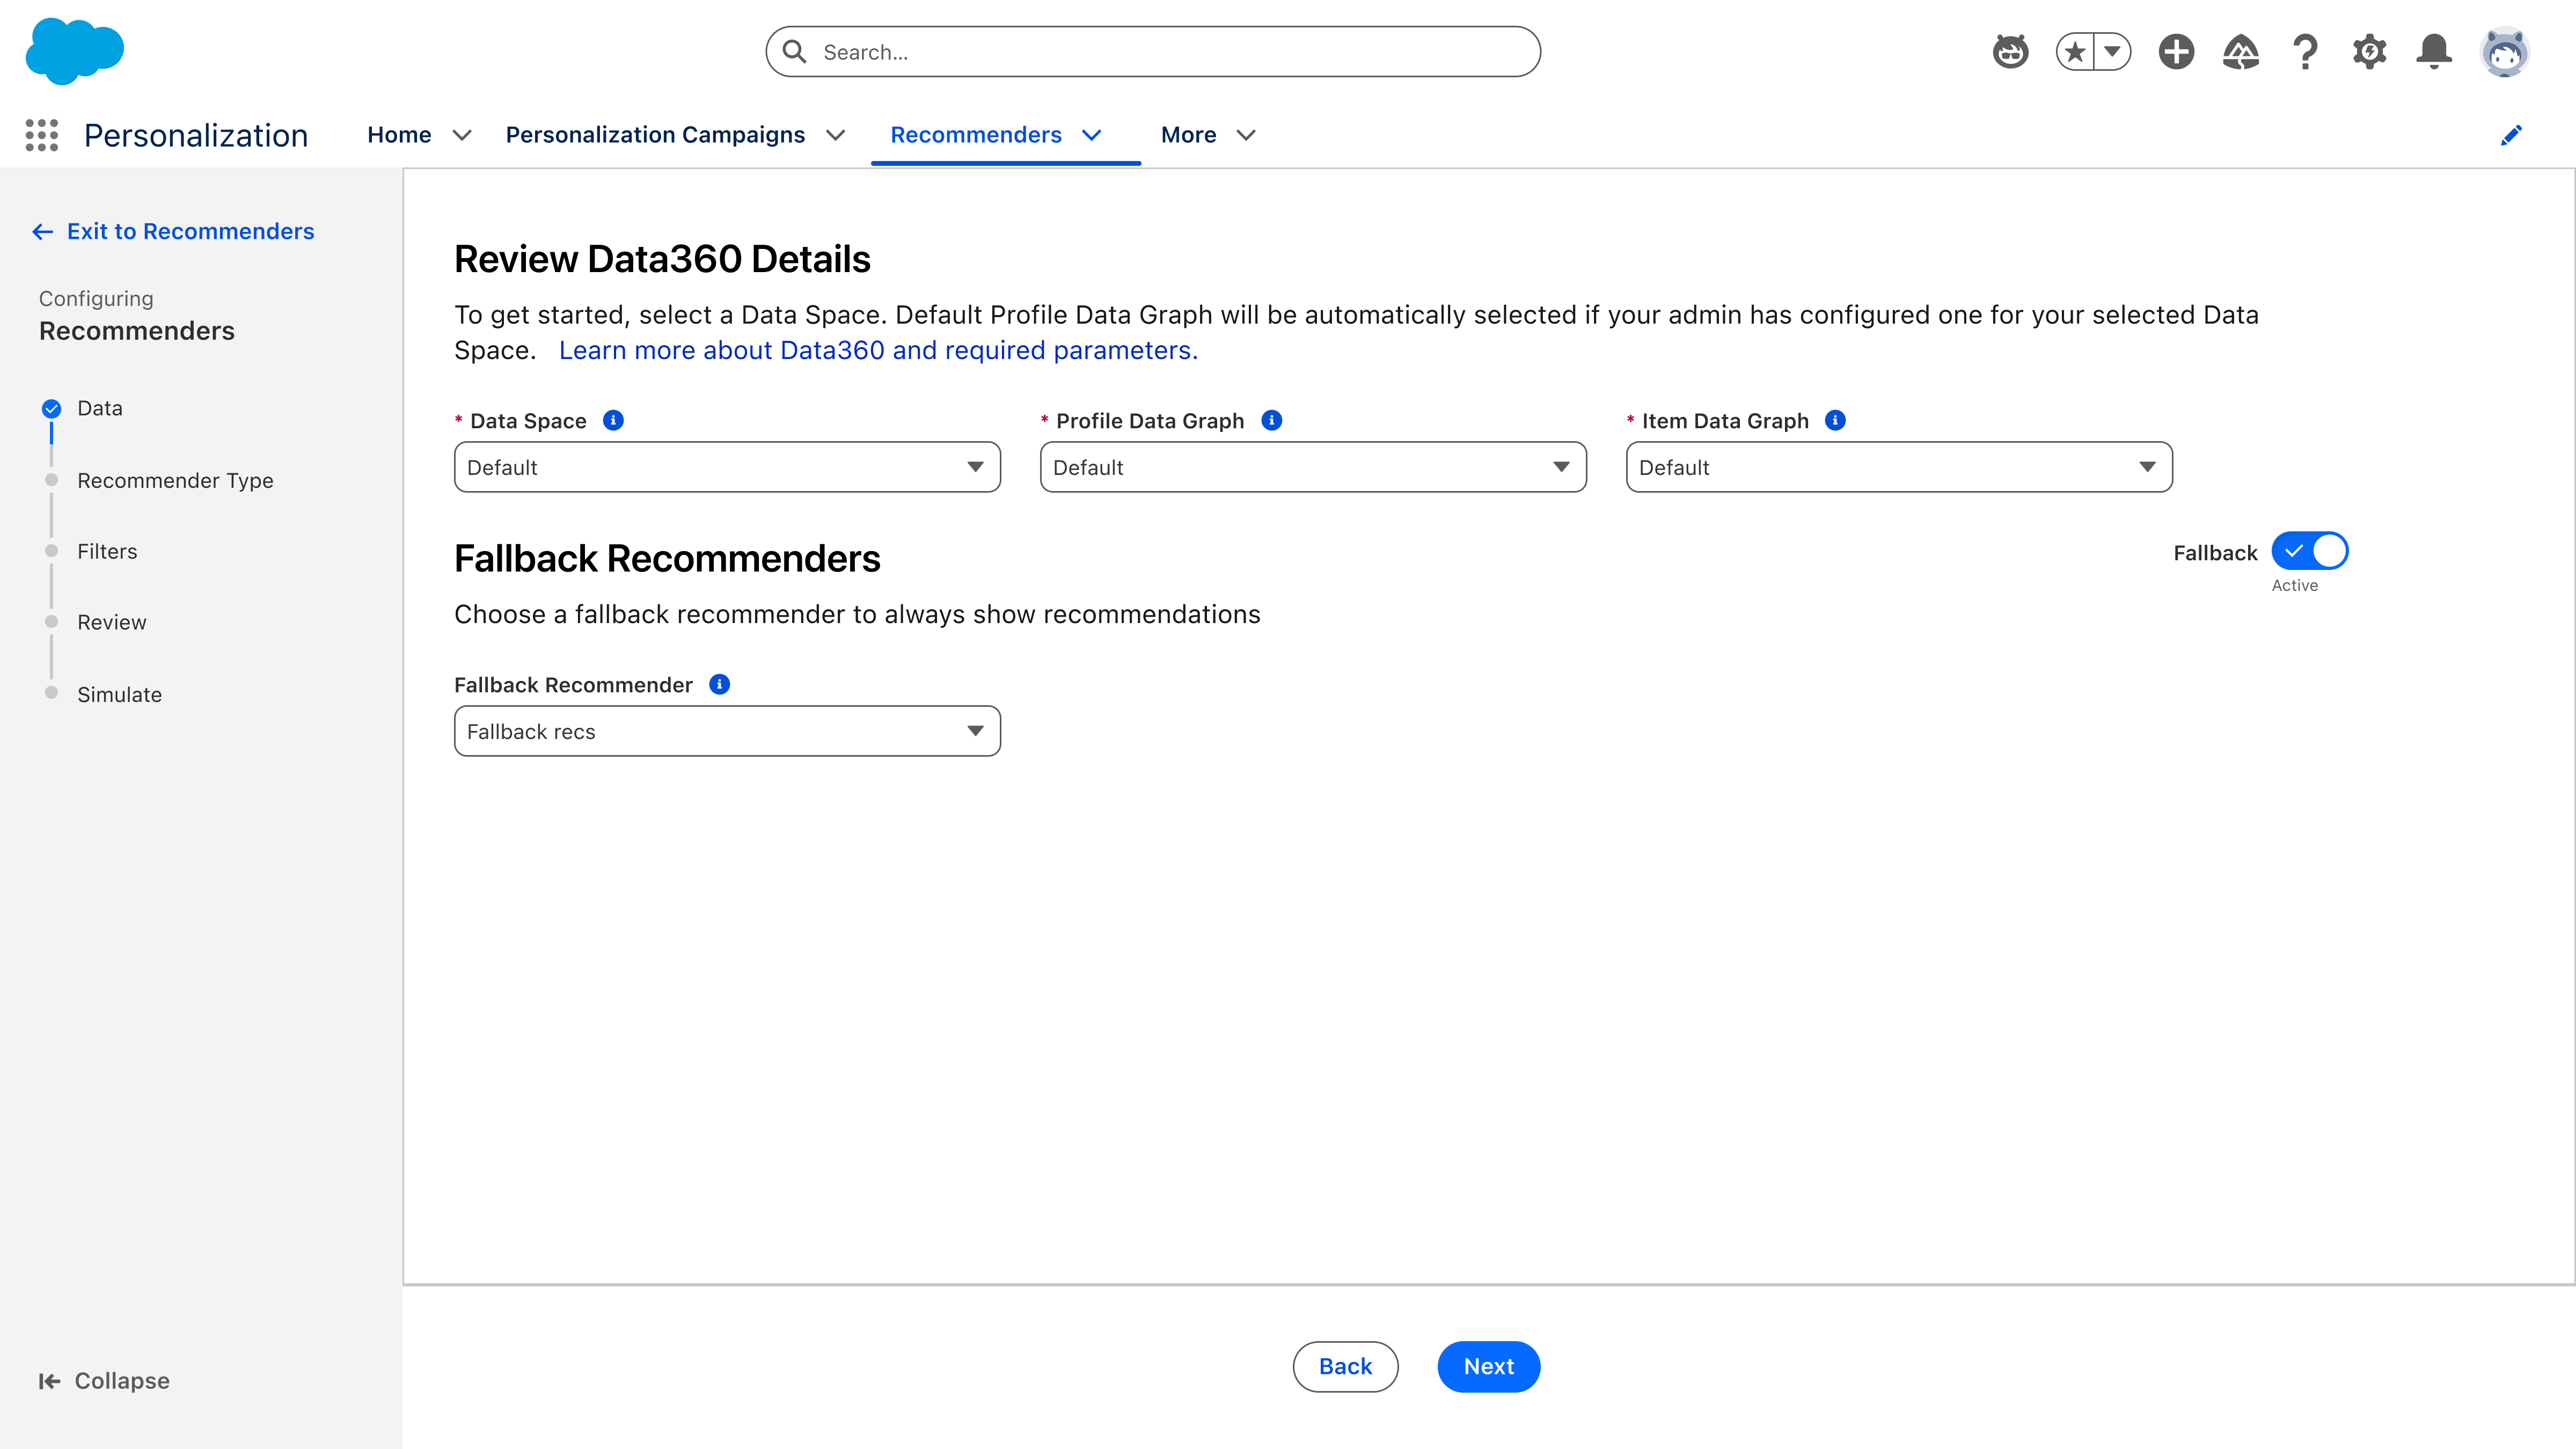Go to the Home tab
The width and height of the screenshot is (2576, 1449).
(x=399, y=135)
